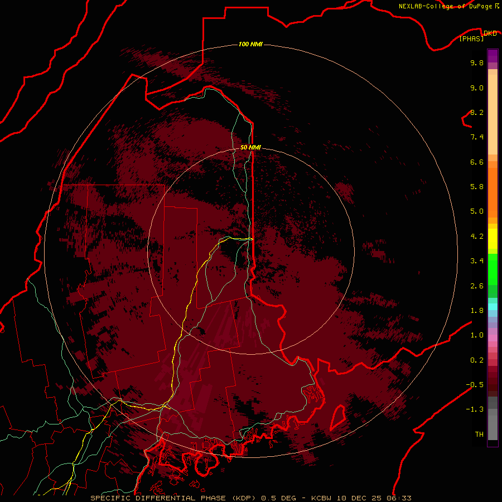The height and width of the screenshot is (502, 502).
Task: Click the 50 NMI range ring label
Action: [x=250, y=147]
